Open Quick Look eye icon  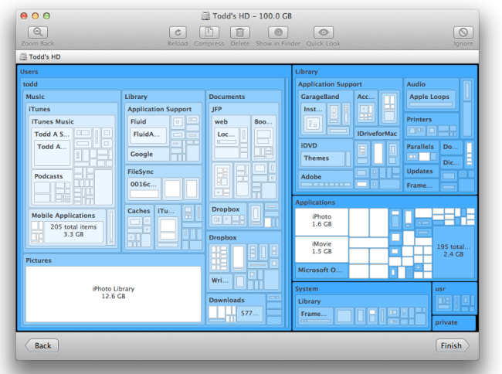pos(323,32)
